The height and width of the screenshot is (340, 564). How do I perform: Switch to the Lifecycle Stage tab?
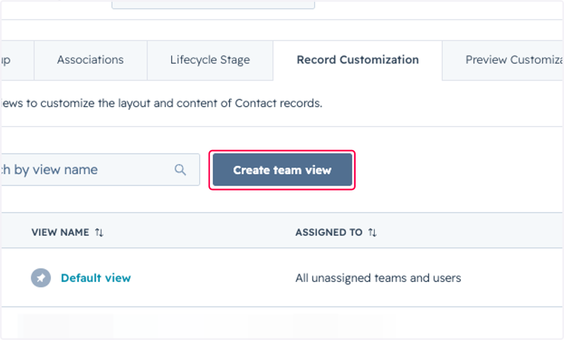click(x=210, y=60)
